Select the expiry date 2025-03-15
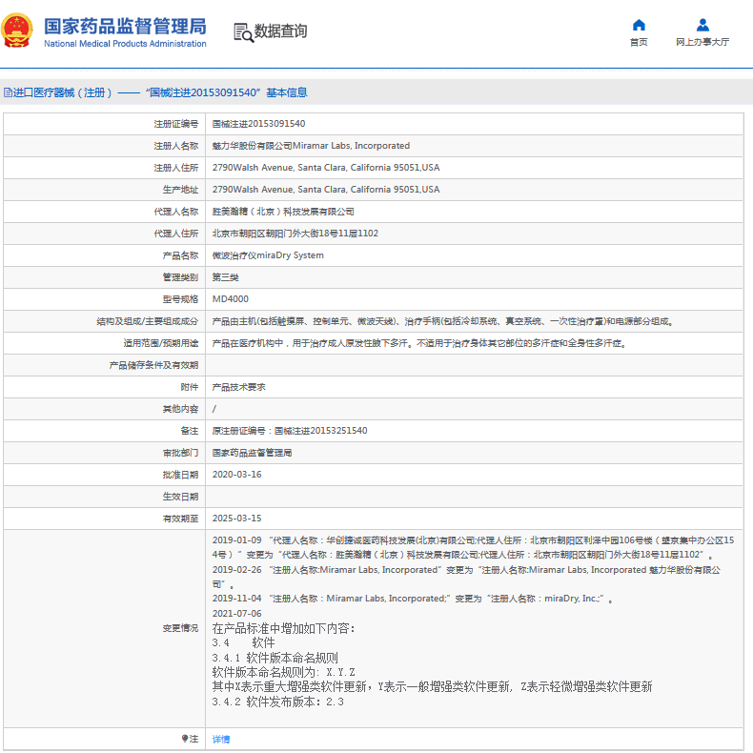The image size is (753, 753). click(x=237, y=519)
